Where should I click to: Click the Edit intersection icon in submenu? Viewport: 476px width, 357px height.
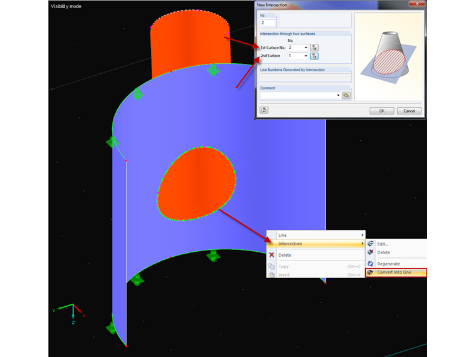tap(370, 244)
